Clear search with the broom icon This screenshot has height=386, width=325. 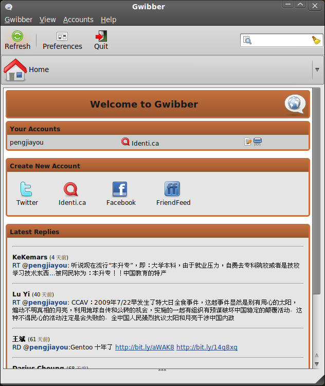[x=316, y=40]
